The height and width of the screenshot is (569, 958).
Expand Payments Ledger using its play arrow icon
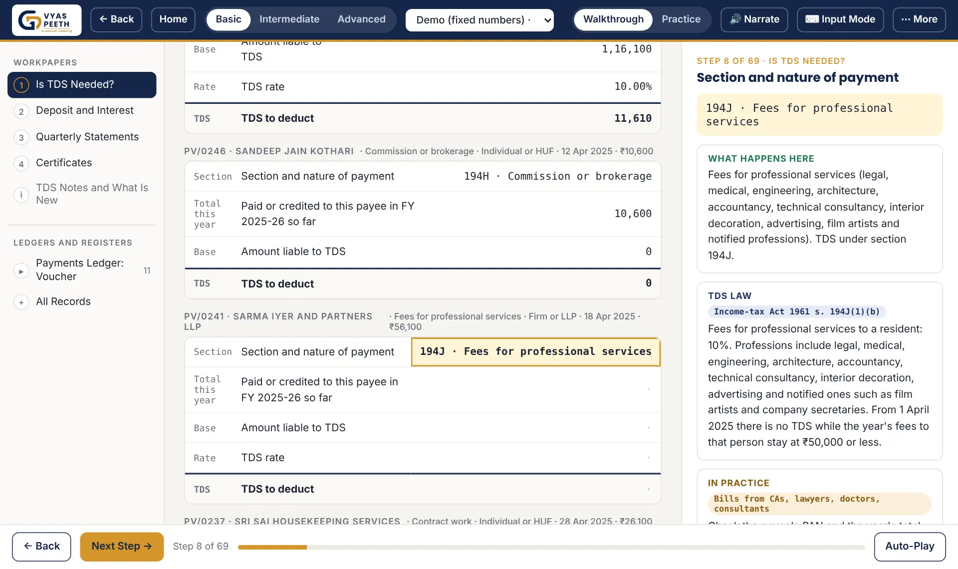(21, 271)
